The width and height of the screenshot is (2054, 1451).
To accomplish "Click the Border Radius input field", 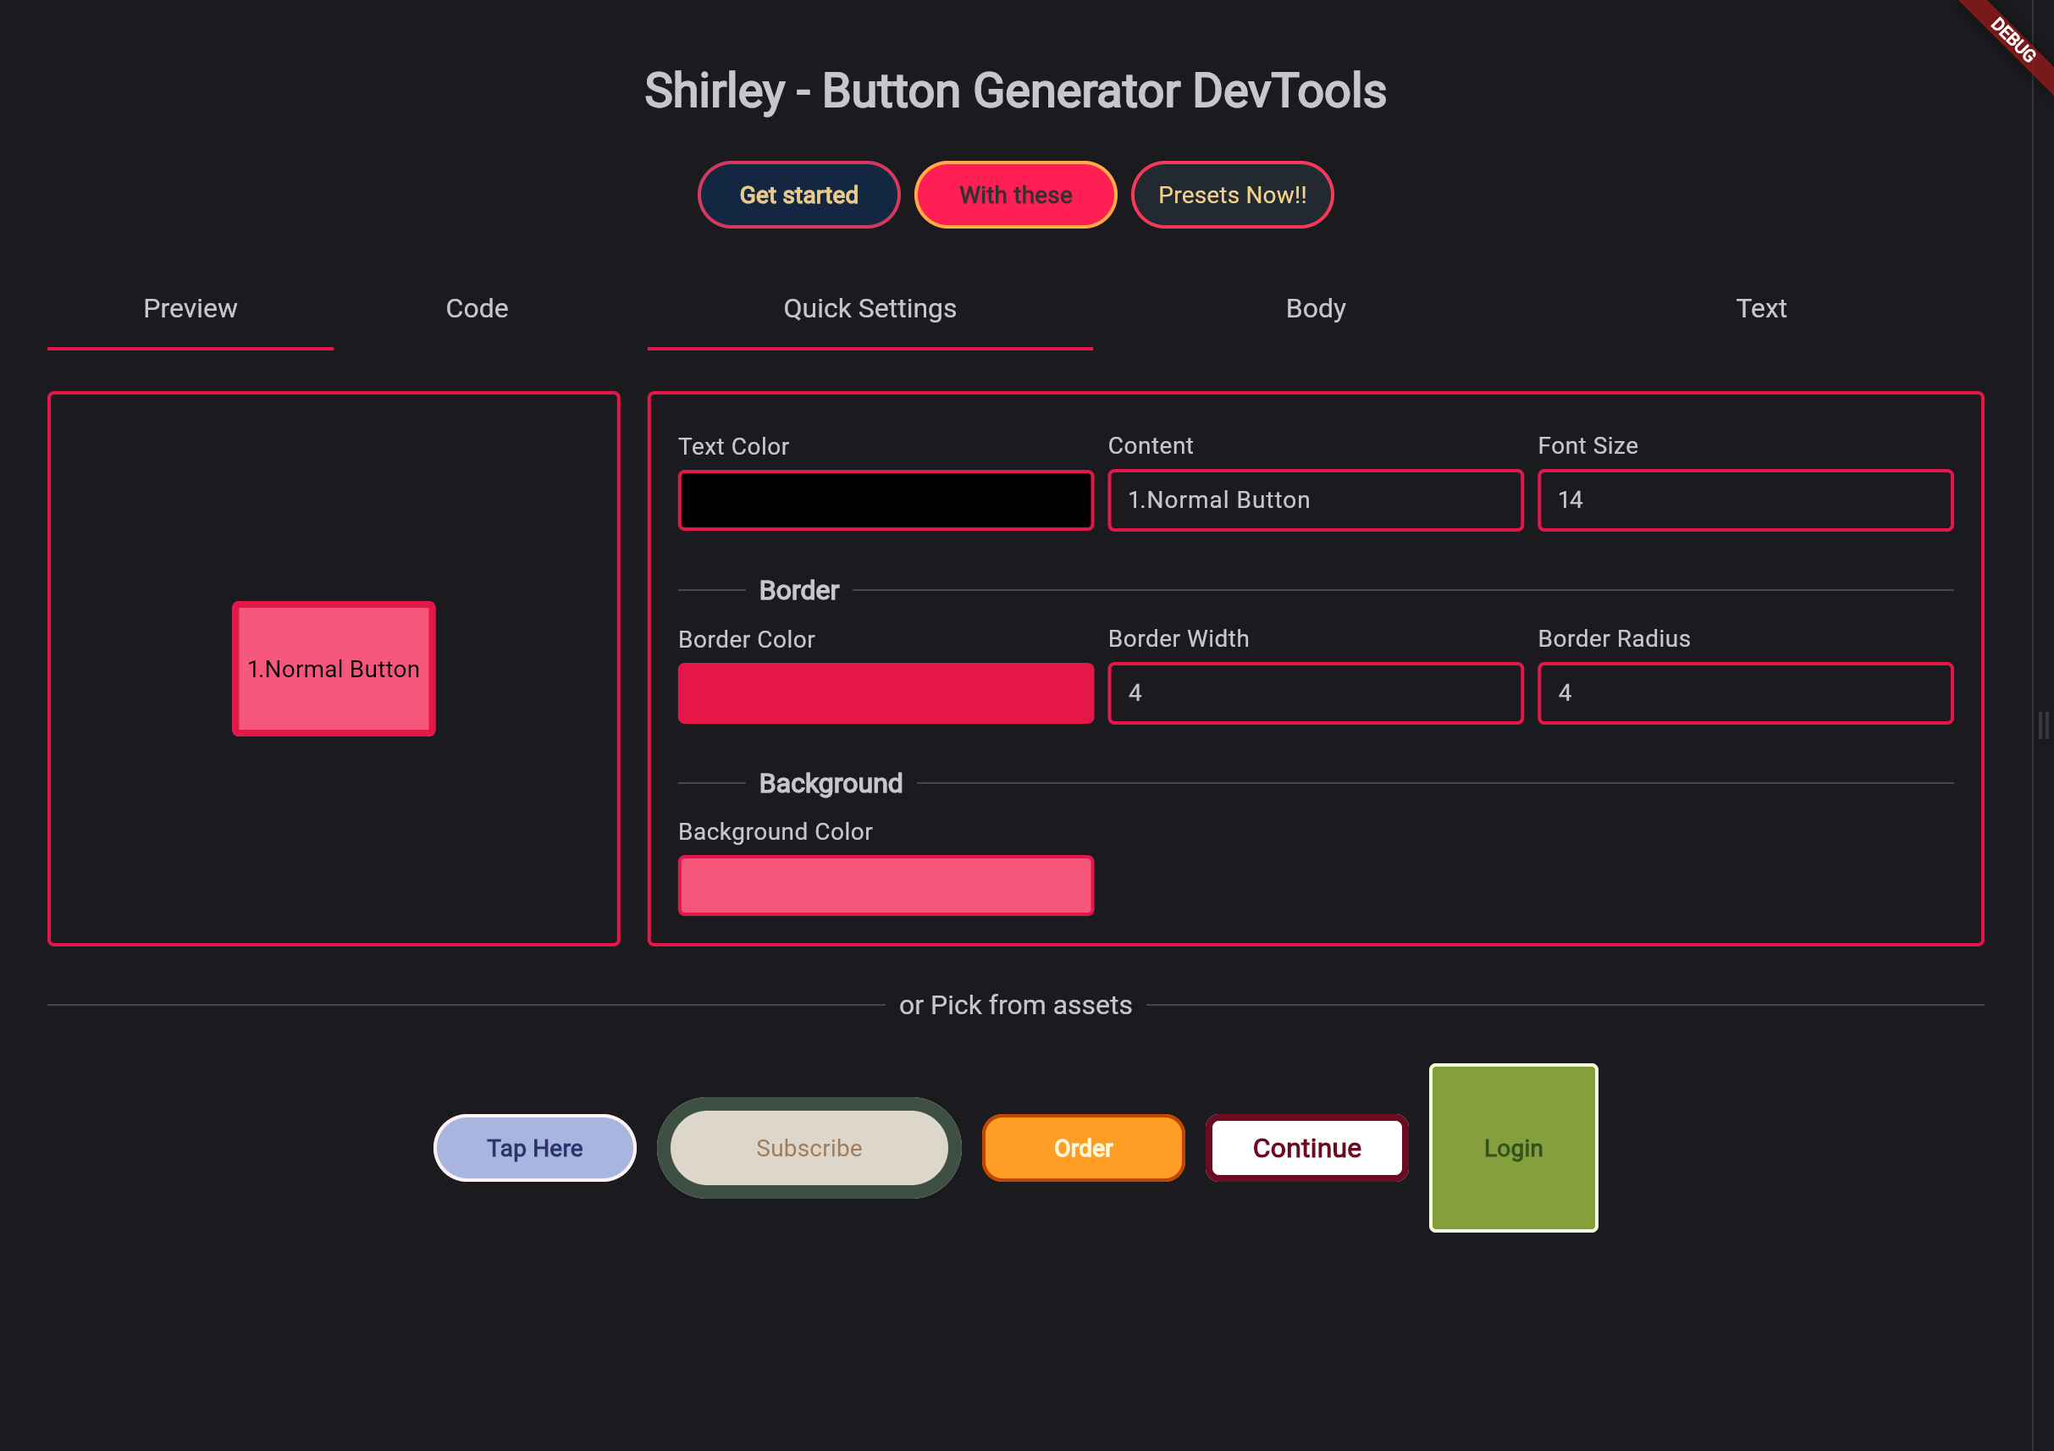I will pos(1743,693).
